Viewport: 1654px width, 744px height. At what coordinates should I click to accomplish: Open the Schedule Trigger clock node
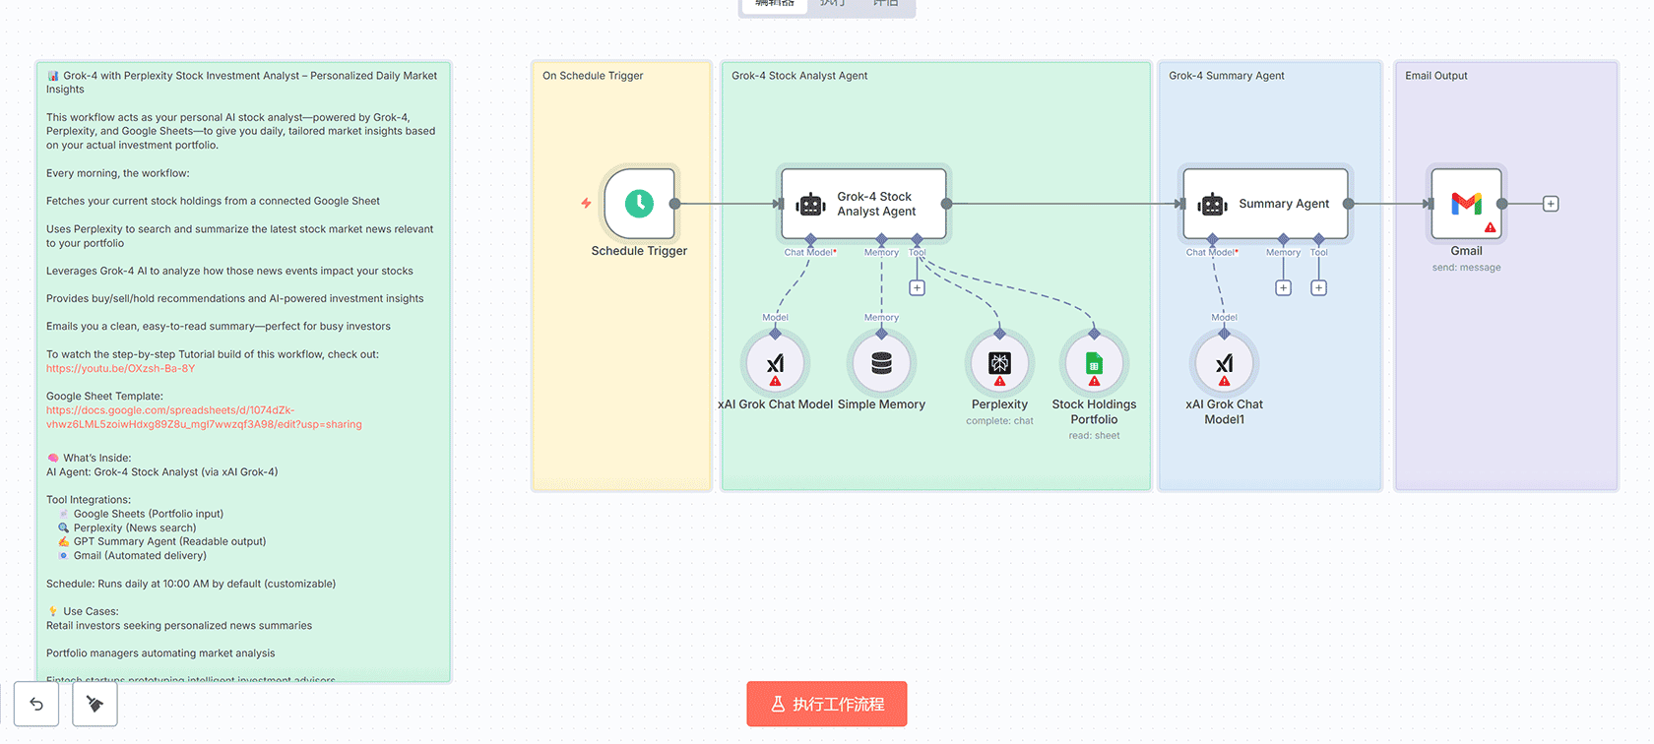point(639,204)
